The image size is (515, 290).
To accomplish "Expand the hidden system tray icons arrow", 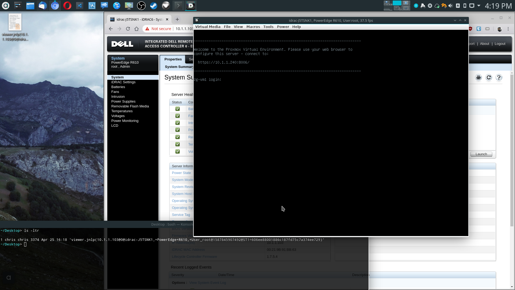I will tap(479, 6).
